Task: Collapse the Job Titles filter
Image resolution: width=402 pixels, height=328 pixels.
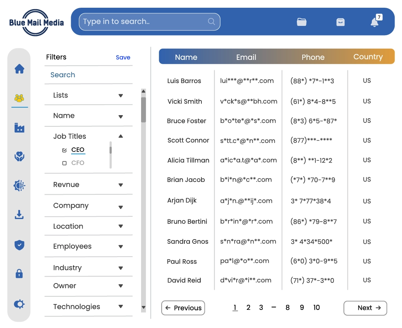Action: click(x=121, y=136)
